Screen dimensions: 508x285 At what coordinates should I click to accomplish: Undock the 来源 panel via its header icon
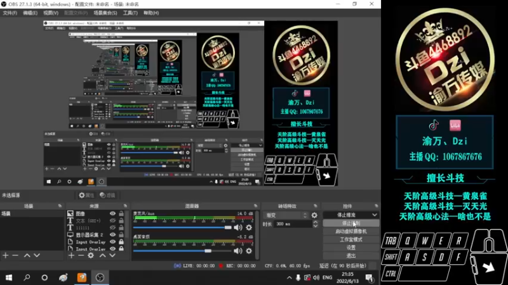tap(125, 206)
